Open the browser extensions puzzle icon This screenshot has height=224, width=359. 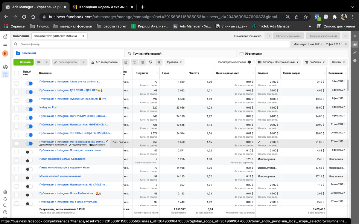tap(335, 17)
